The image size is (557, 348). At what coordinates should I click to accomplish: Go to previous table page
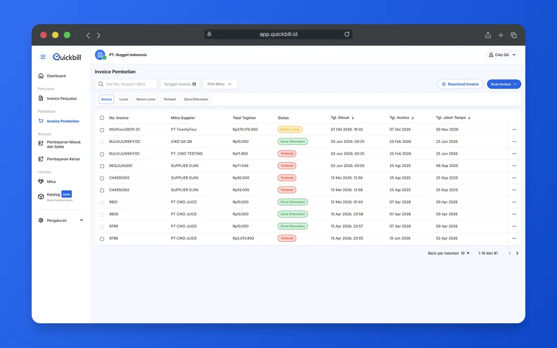pyautogui.click(x=509, y=253)
